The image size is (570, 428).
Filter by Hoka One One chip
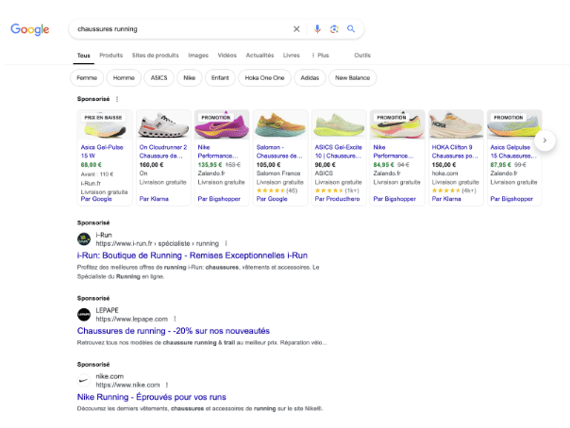[264, 77]
